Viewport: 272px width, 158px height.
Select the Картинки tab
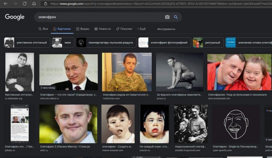(x=62, y=29)
